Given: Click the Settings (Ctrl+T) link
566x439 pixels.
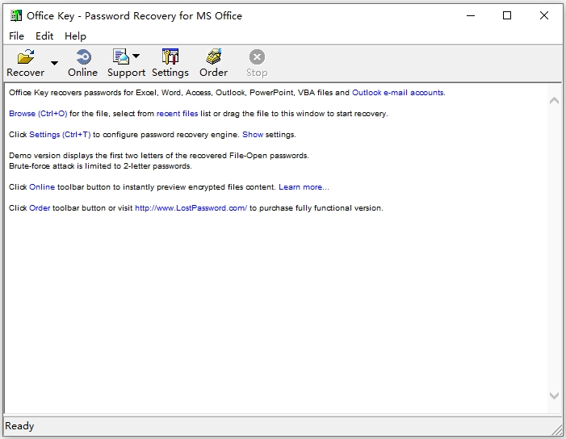Looking at the screenshot, I should (x=60, y=135).
